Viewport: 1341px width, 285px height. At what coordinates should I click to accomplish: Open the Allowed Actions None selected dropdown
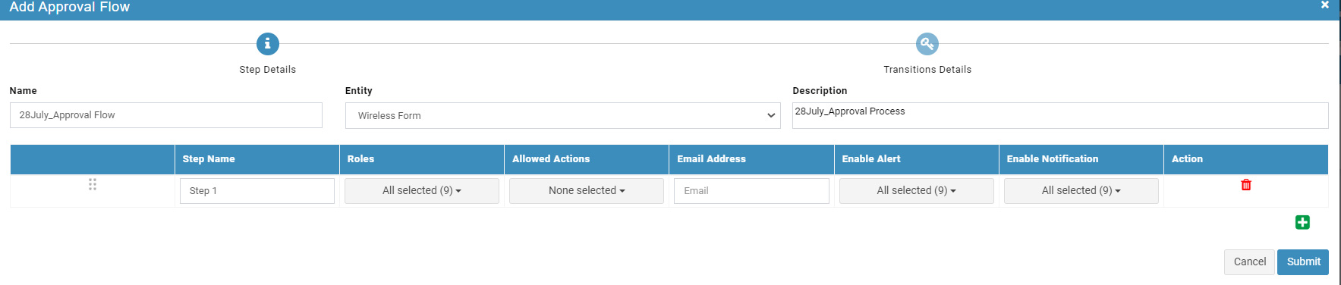pos(586,191)
